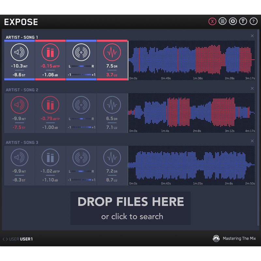Select Song 3 loudness speaker icon
The image size is (261, 261).
20,158
